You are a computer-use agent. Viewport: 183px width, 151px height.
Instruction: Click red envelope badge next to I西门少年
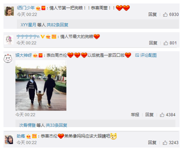coord(44,8)
